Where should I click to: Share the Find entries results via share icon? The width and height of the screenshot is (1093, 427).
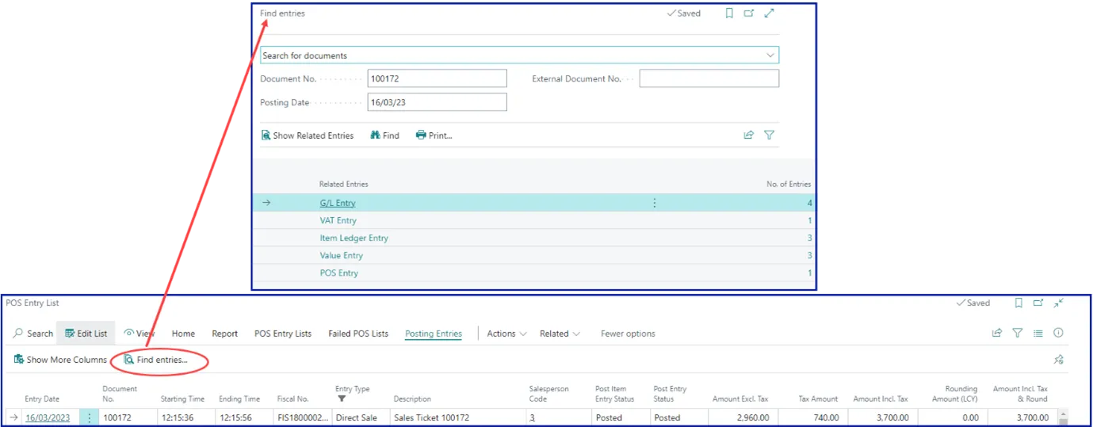click(x=748, y=135)
